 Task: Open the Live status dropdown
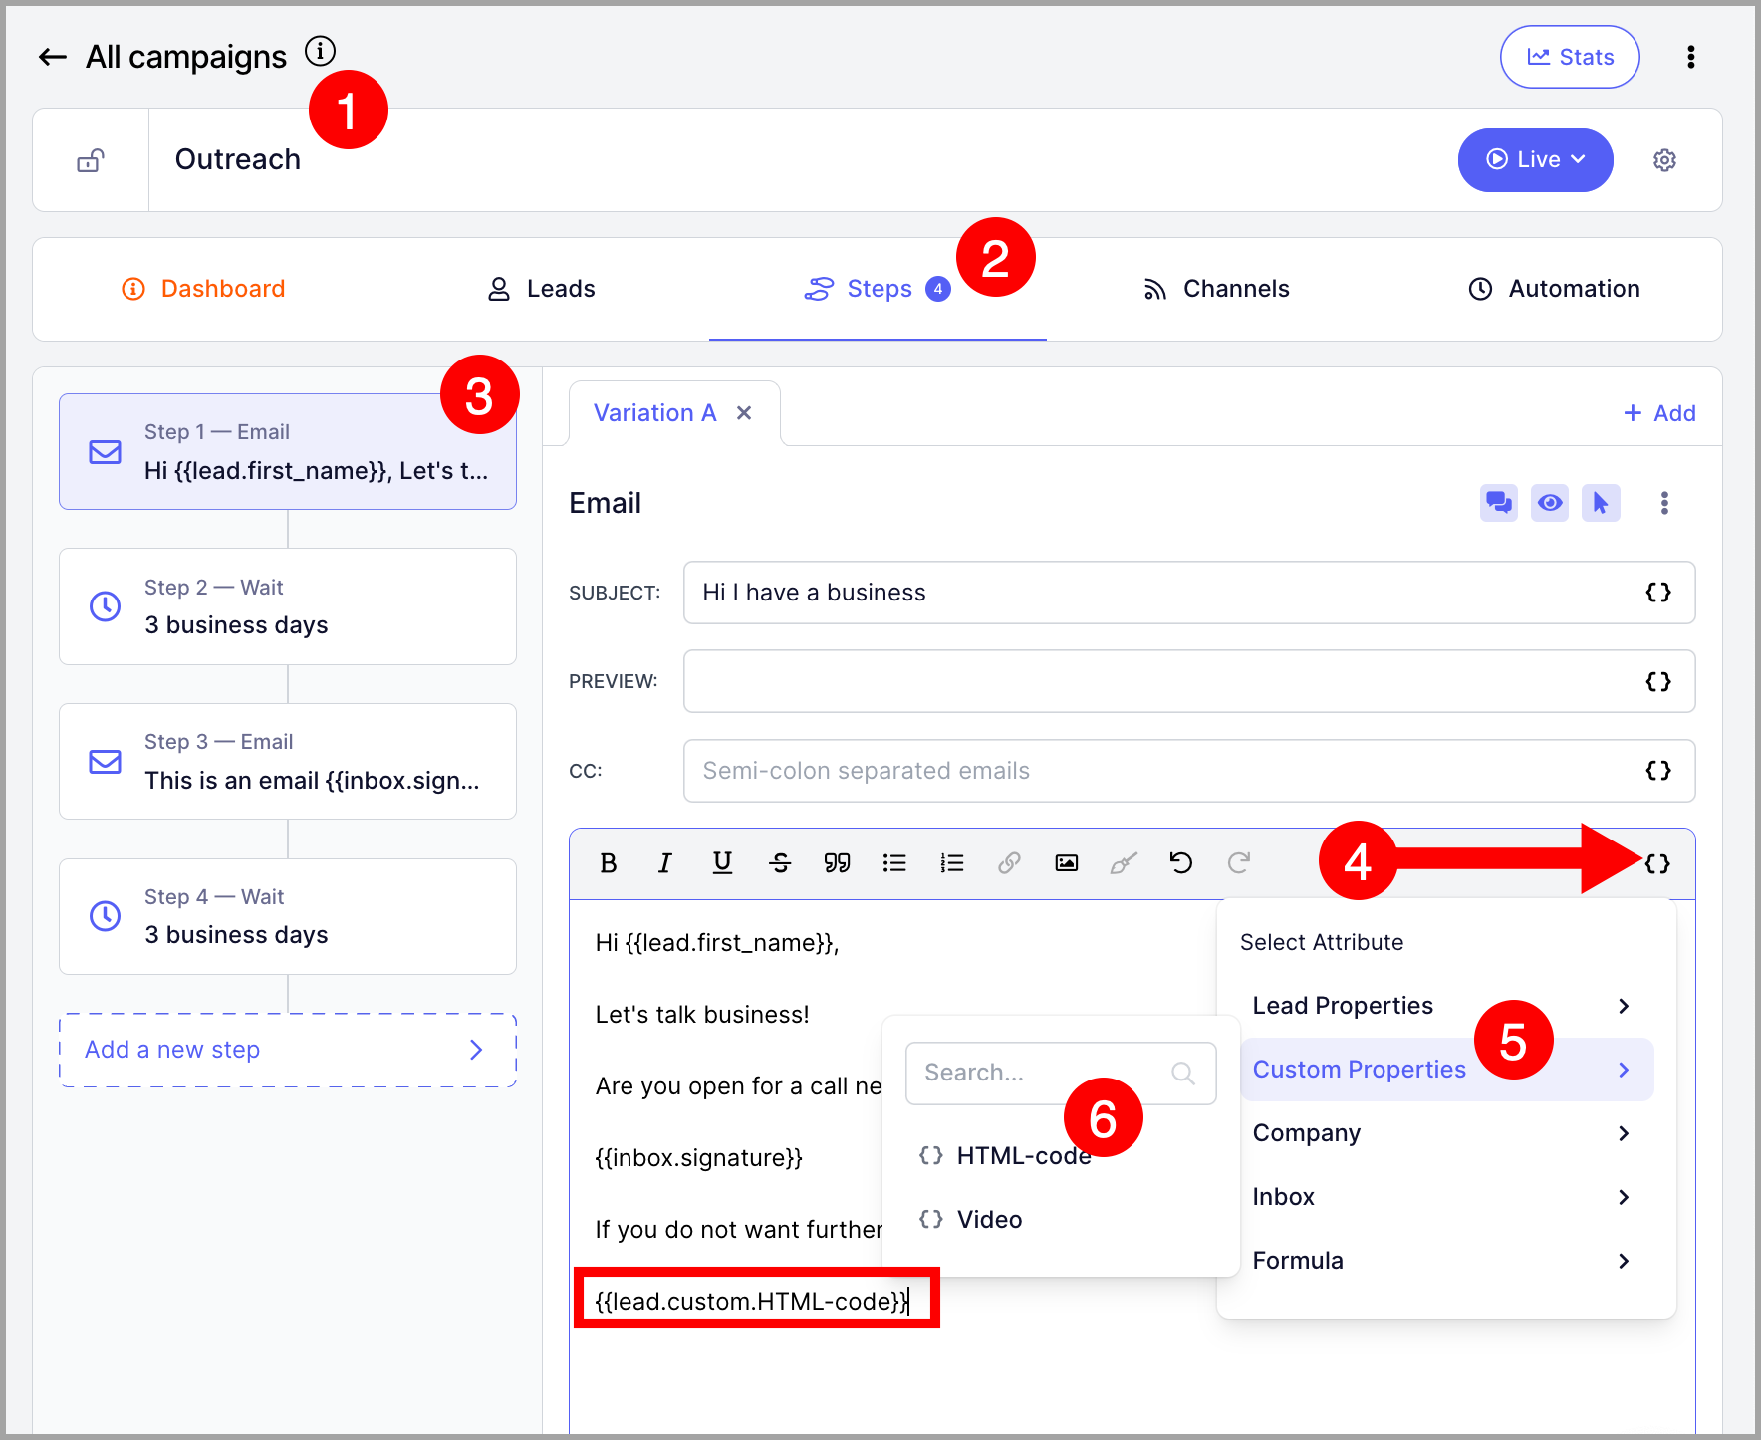tap(1535, 159)
